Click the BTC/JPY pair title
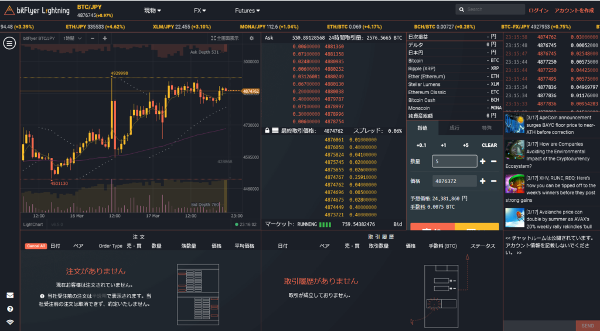Image resolution: width=600 pixels, height=331 pixels. coord(90,7)
